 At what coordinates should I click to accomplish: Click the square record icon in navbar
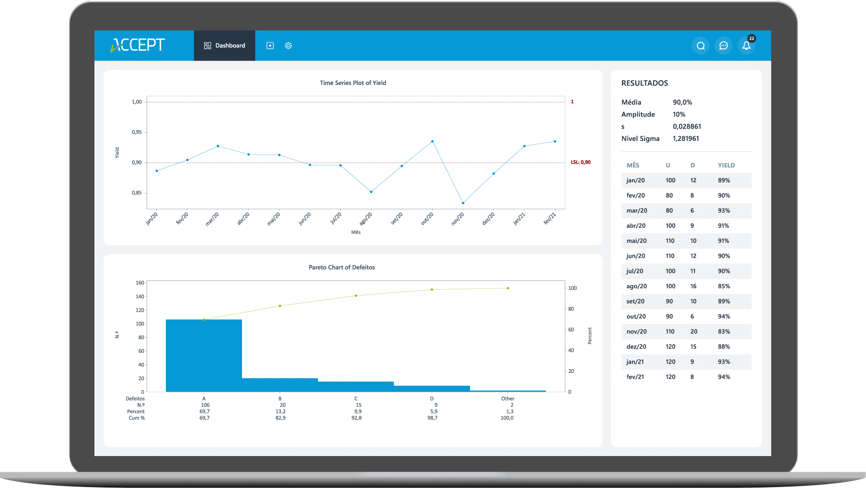[270, 46]
